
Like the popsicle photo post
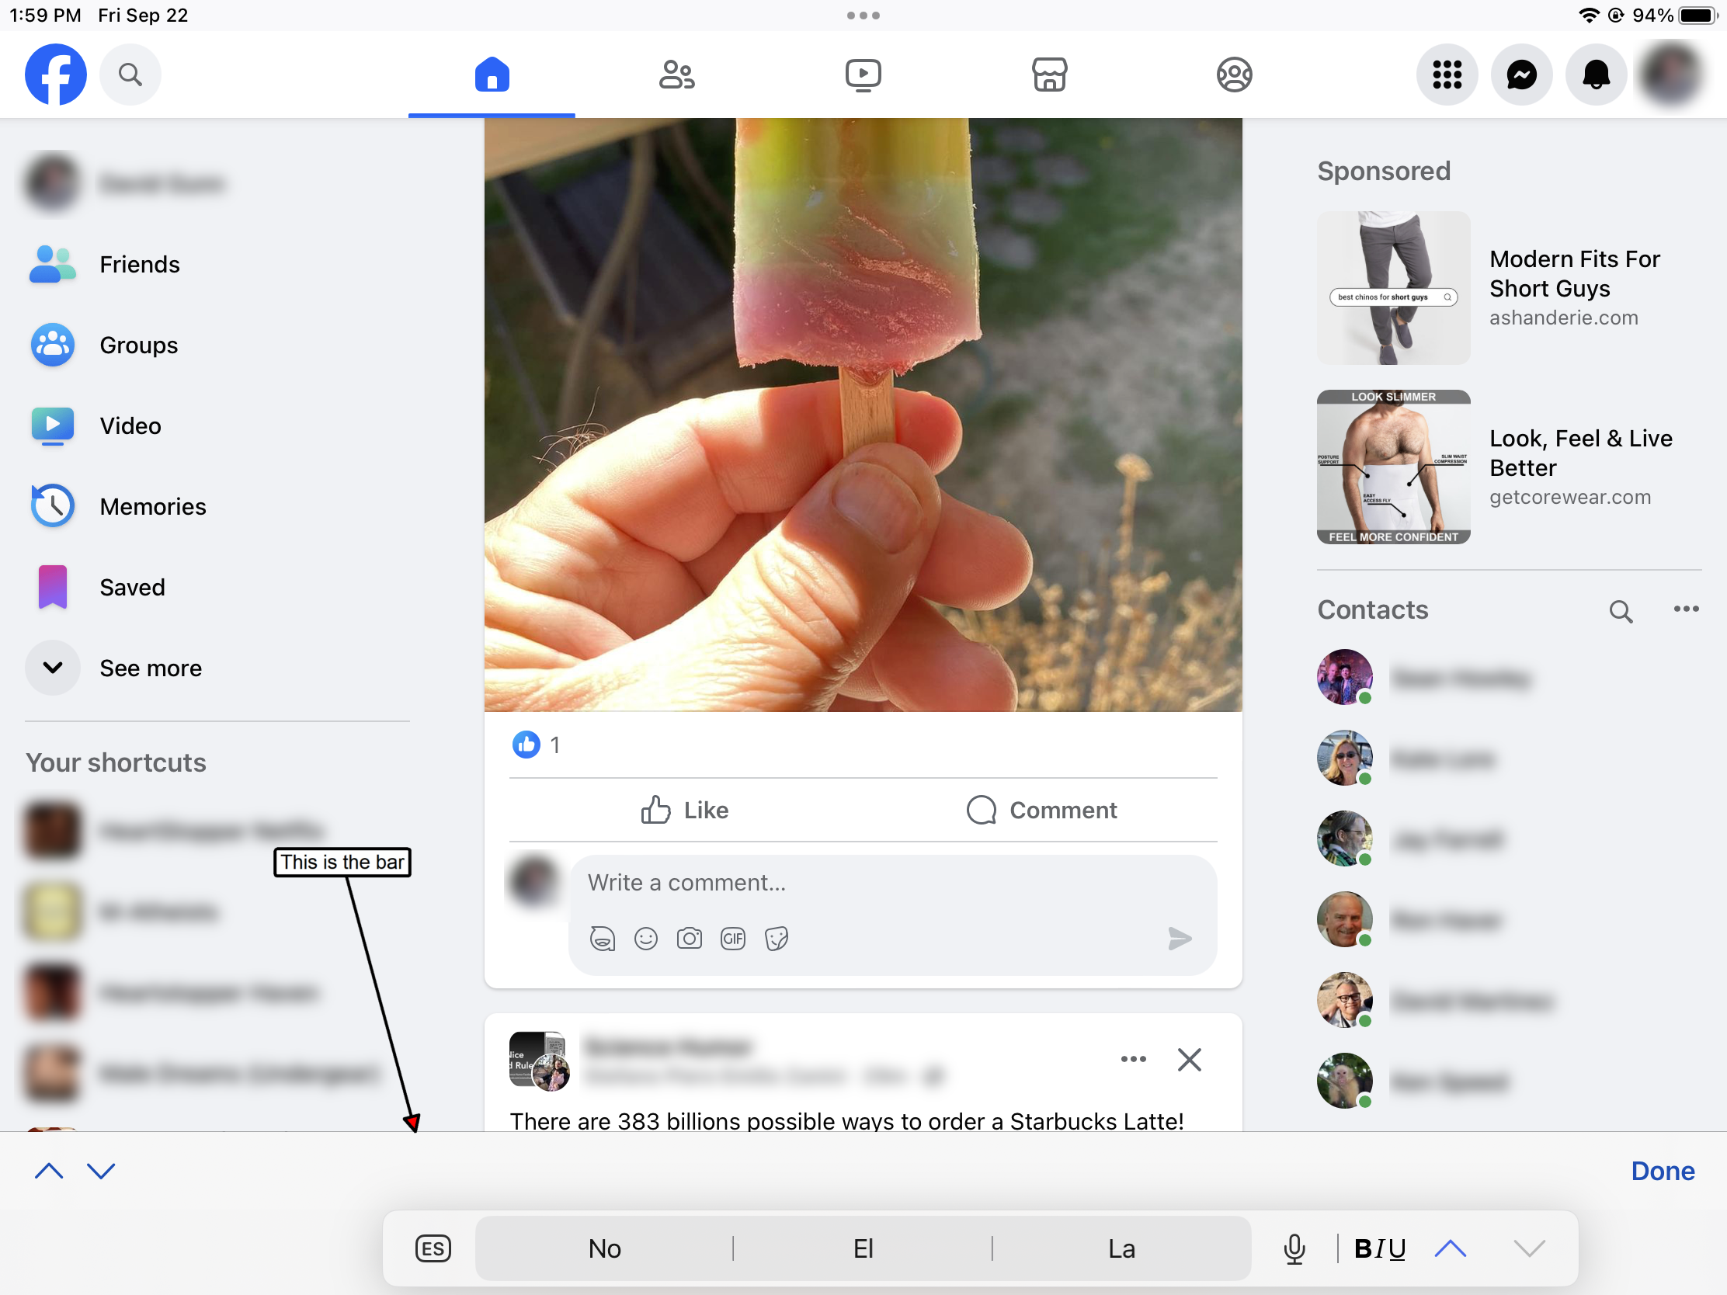pyautogui.click(x=684, y=811)
